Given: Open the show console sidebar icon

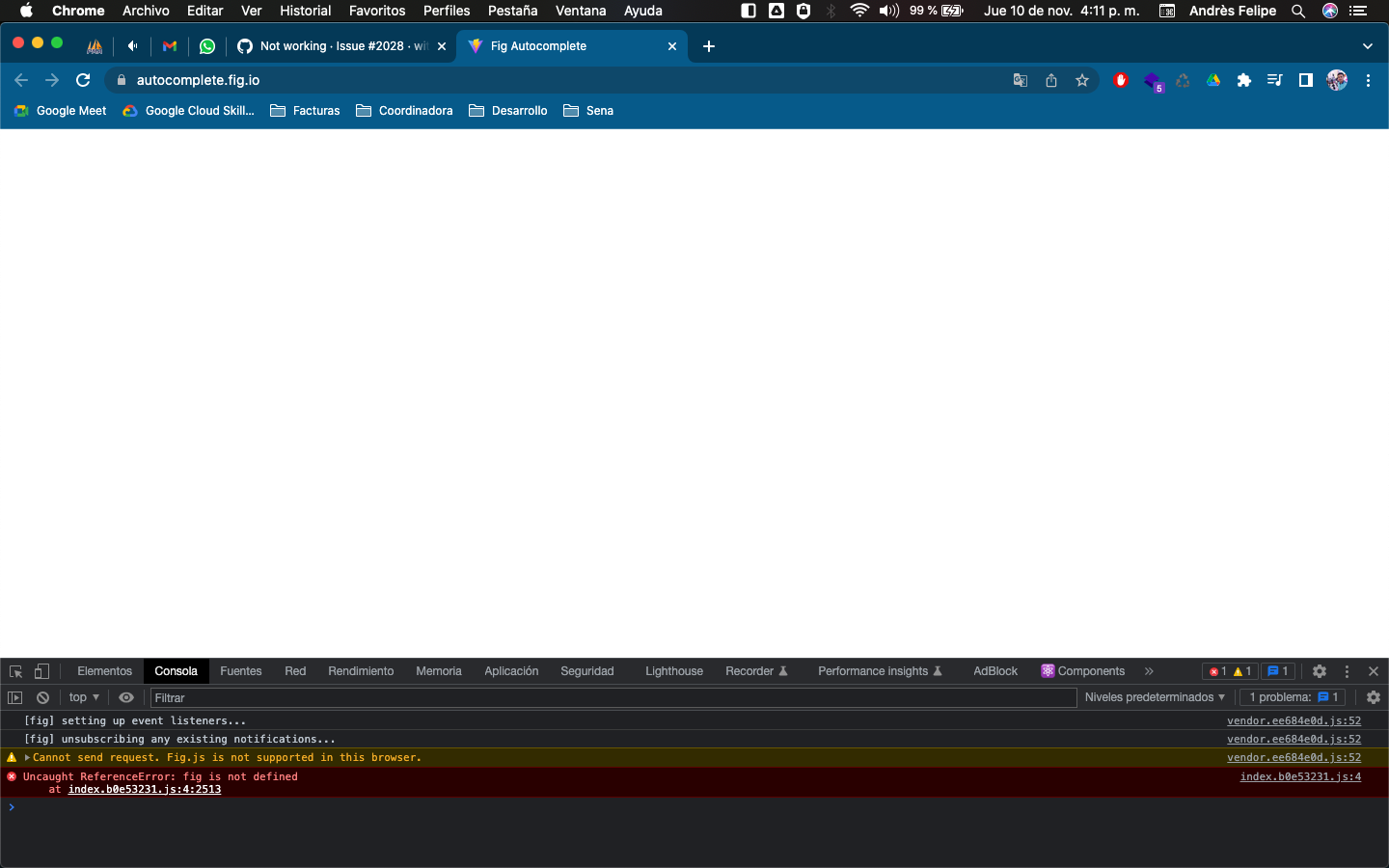Looking at the screenshot, I should tap(14, 697).
